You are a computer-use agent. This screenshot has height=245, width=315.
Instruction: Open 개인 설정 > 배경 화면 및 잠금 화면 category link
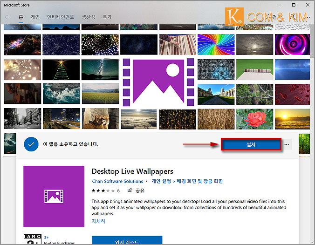(187, 181)
